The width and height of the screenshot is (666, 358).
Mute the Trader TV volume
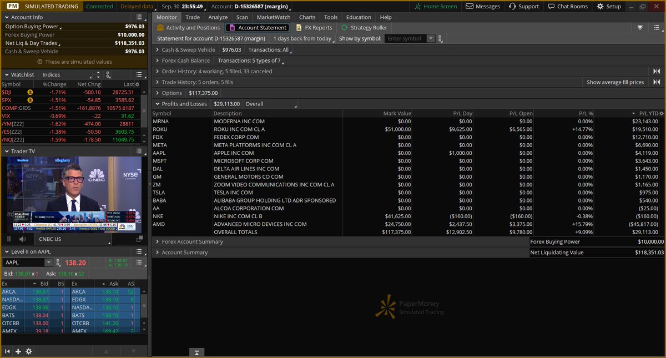click(23, 239)
